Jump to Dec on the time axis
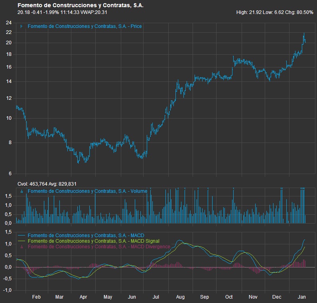Image resolution: width=317 pixels, height=303 pixels. [277, 297]
